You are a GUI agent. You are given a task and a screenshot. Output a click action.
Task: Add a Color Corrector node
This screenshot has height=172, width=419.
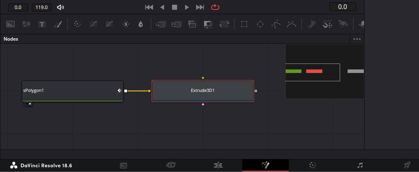77,24
